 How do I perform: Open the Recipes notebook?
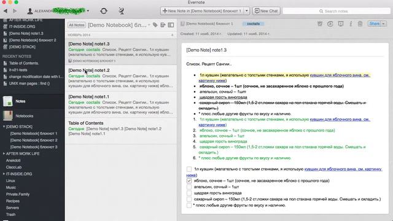[x=13, y=201]
